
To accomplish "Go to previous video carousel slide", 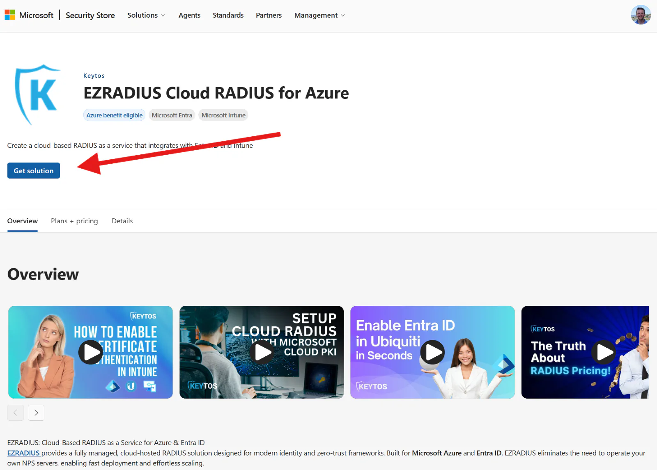I will pos(16,413).
